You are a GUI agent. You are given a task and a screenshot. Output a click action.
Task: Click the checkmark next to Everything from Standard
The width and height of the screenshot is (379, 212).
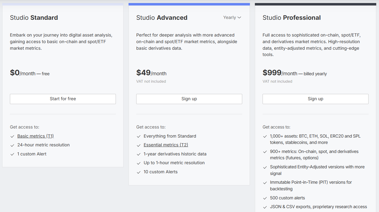point(138,136)
